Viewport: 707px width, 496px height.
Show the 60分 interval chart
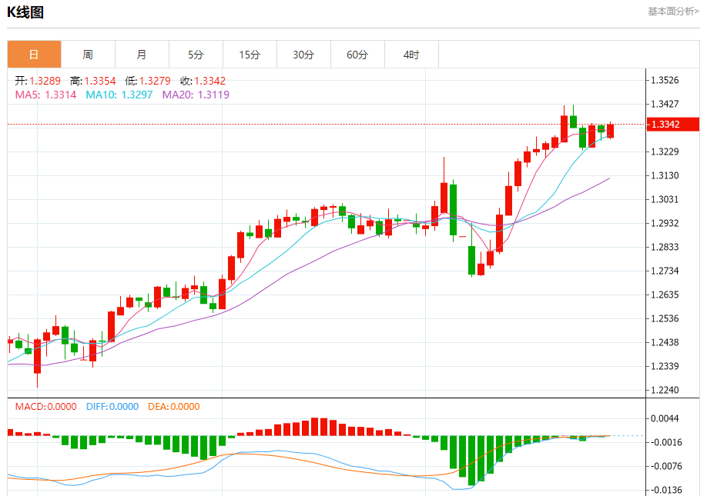coord(357,55)
